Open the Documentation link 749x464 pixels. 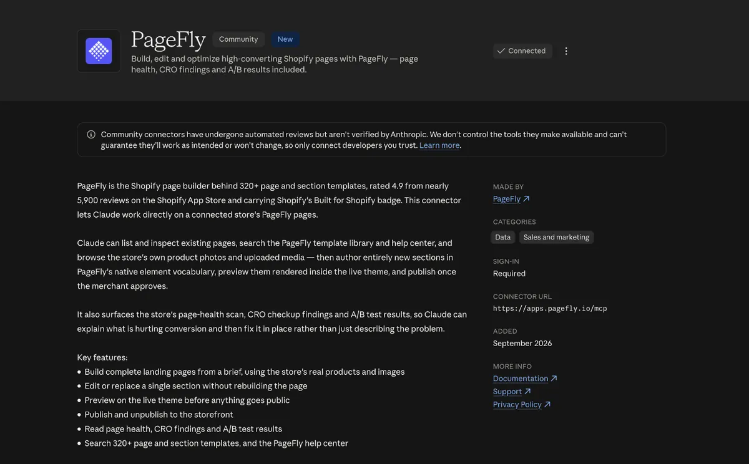[521, 379]
